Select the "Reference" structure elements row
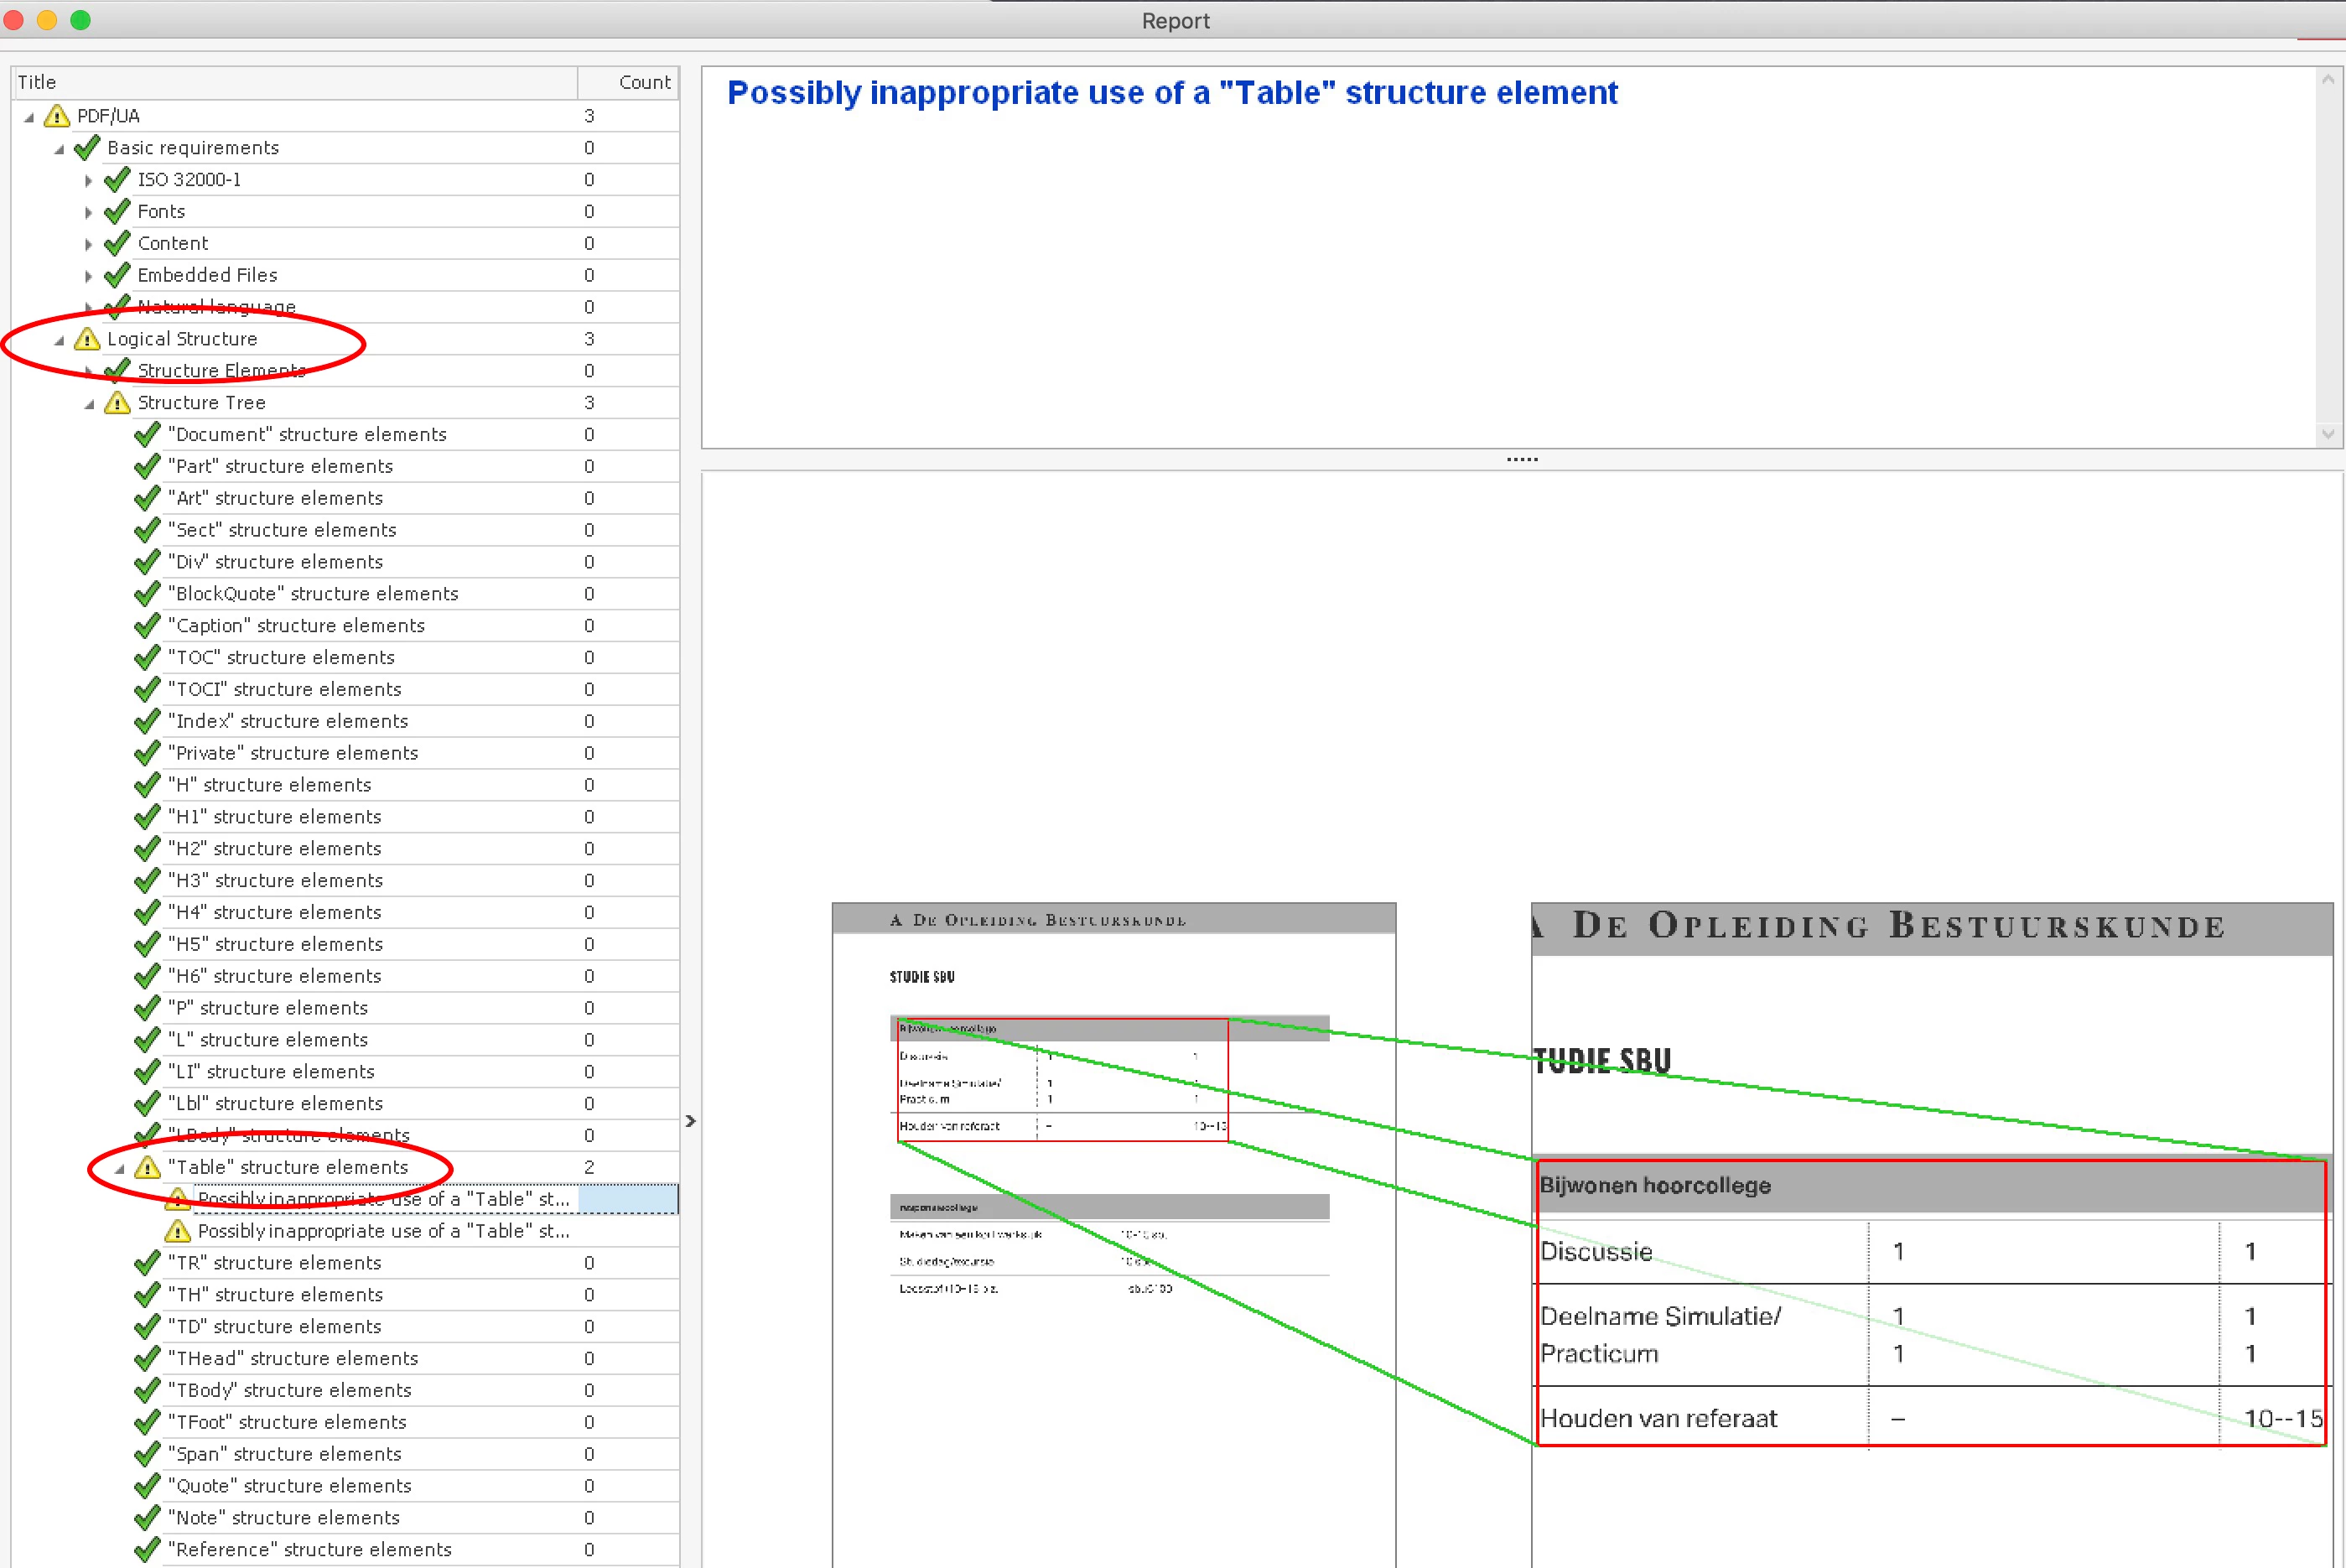 [309, 1550]
